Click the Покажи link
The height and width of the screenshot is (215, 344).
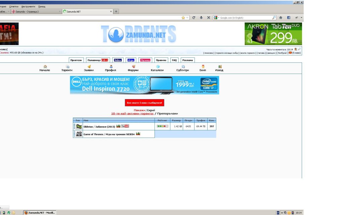(x=139, y=110)
